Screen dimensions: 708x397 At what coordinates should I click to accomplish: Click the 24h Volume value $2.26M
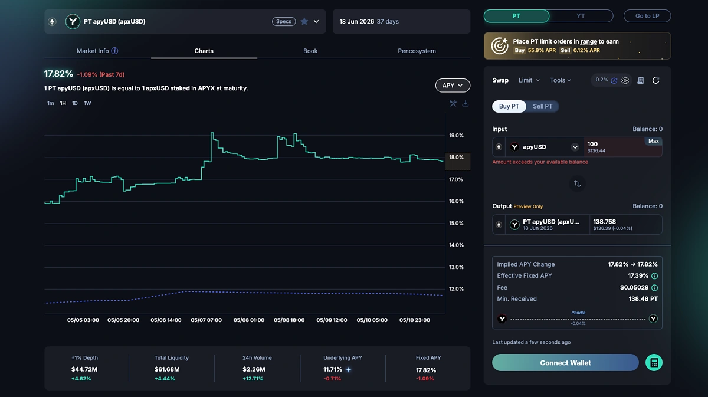pyautogui.click(x=255, y=370)
